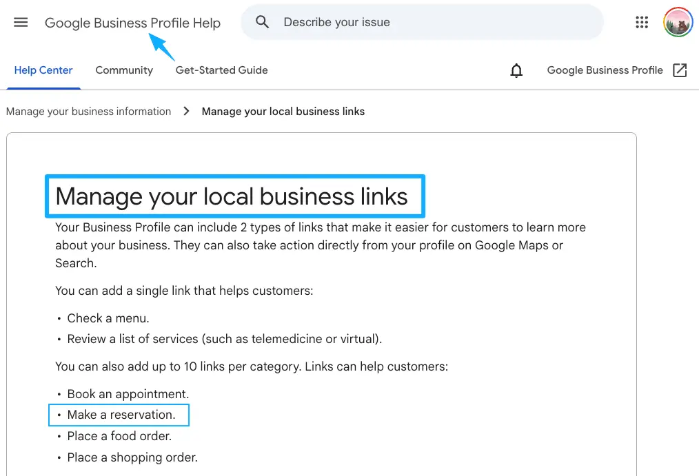The image size is (699, 476).
Task: Click the Manage your local business links heading
Action: pyautogui.click(x=232, y=196)
